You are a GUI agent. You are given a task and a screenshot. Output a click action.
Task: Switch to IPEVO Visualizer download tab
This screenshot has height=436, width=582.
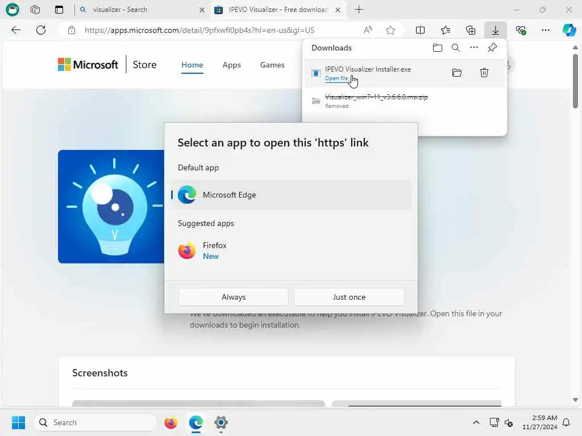tap(277, 10)
